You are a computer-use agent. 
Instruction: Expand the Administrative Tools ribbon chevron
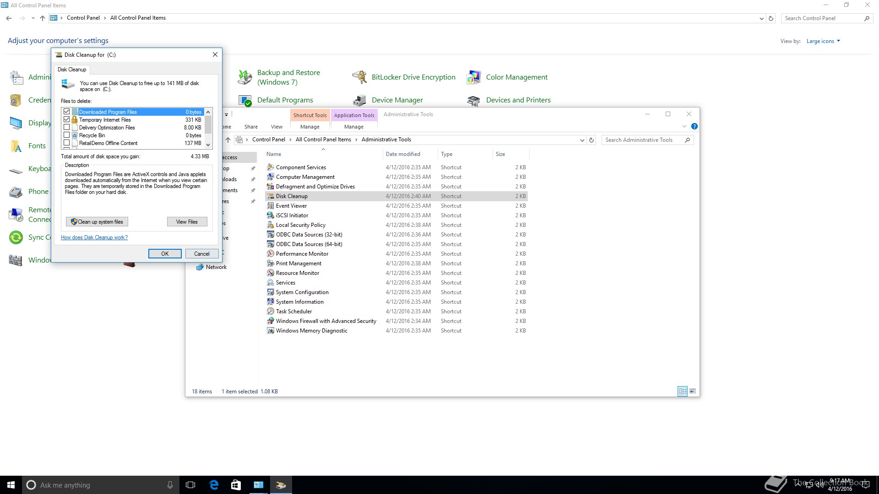[684, 126]
